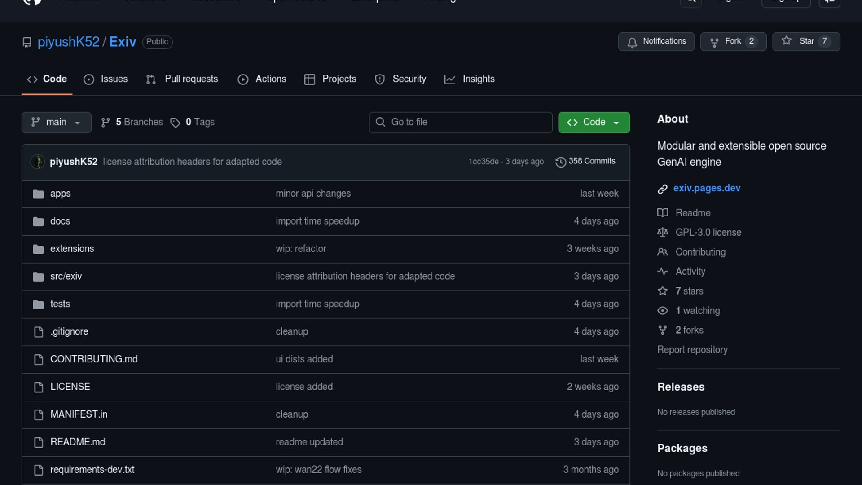The height and width of the screenshot is (485, 862).
Task: Fork the Exiv repository
Action: point(733,41)
